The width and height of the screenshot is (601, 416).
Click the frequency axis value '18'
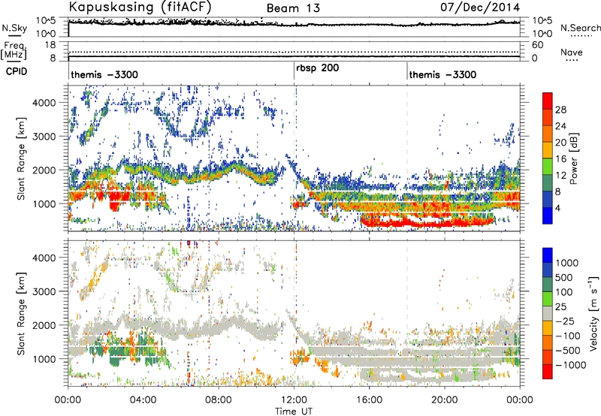tap(50, 45)
